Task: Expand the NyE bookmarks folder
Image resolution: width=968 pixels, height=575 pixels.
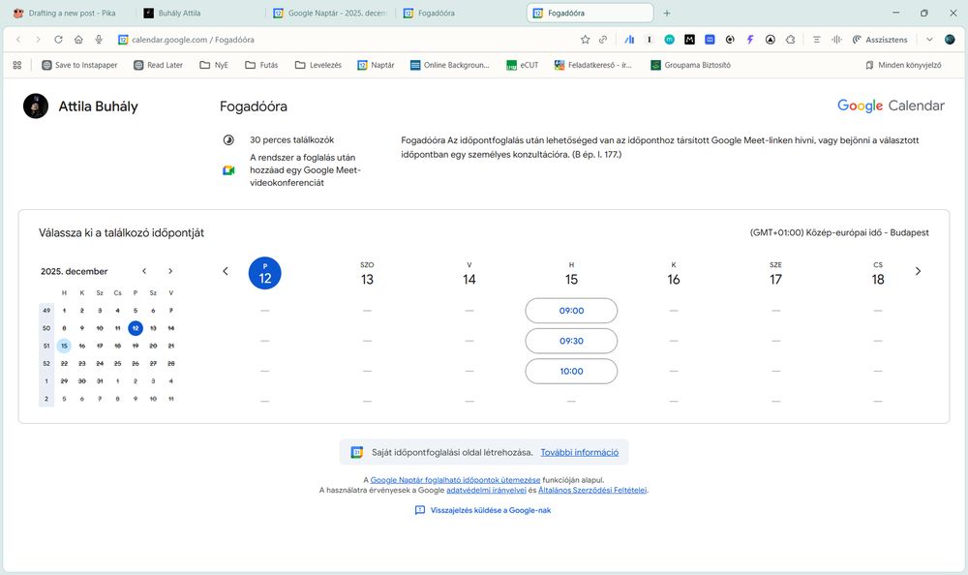Action: point(214,65)
